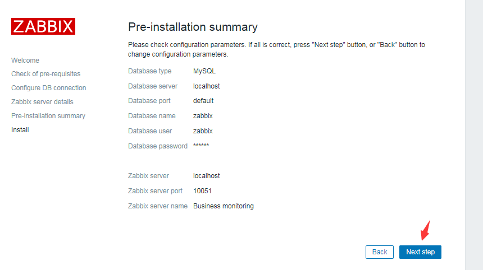This screenshot has height=270, width=483.
Task: Click the MySQL database type value
Action: 204,71
